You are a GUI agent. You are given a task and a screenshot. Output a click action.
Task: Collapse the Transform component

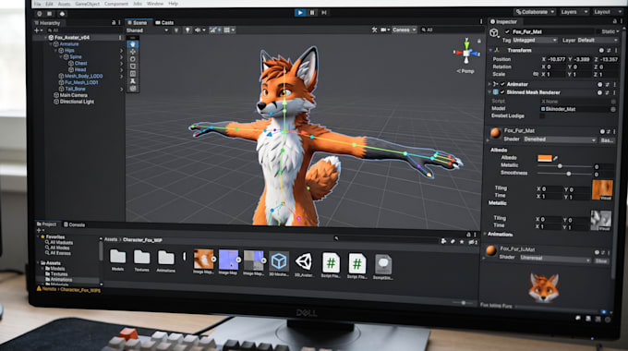[490, 51]
